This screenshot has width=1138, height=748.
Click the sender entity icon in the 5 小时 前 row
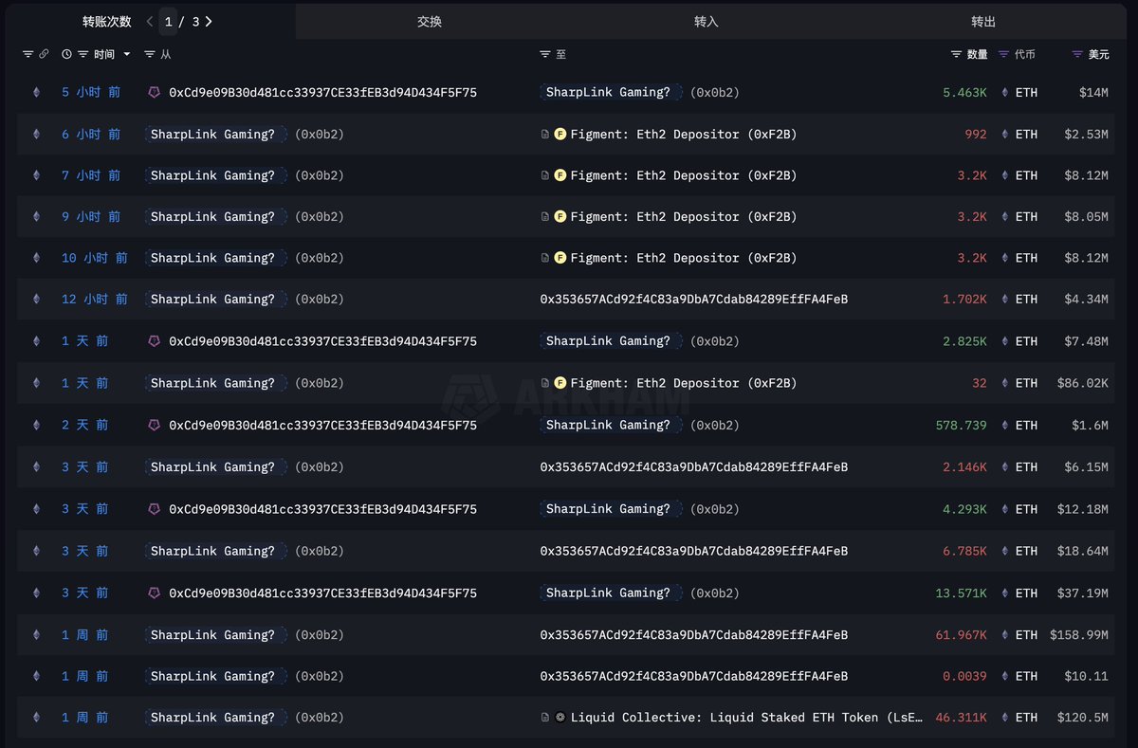155,93
